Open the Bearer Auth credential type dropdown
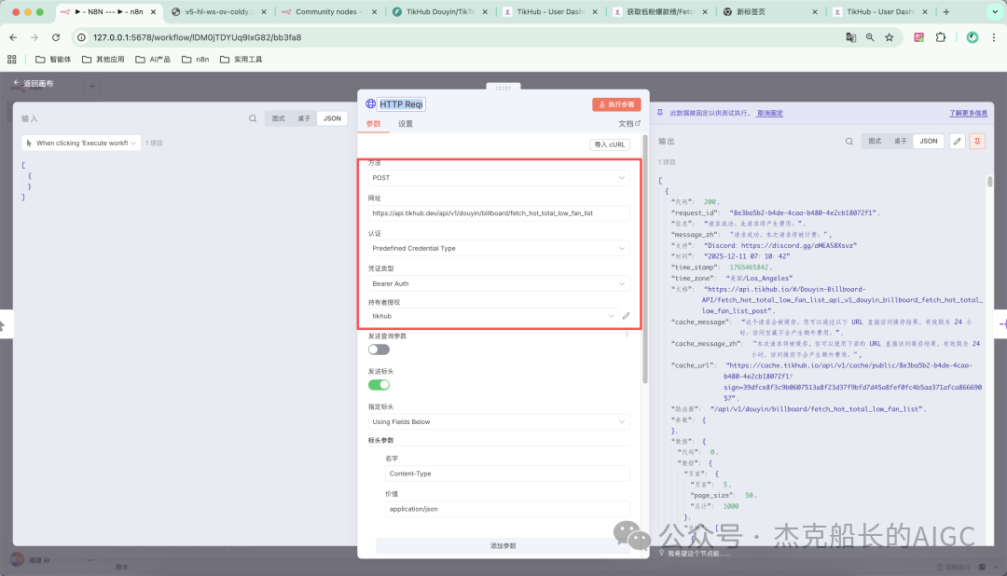This screenshot has height=576, width=1007. [498, 284]
